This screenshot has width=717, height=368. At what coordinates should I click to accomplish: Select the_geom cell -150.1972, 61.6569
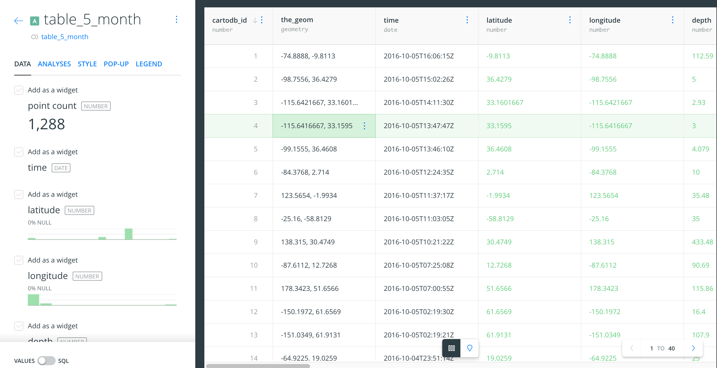pos(324,312)
